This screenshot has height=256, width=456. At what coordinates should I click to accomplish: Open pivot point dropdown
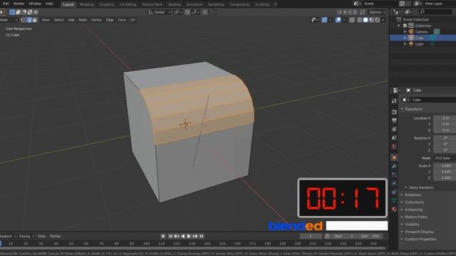pos(177,12)
